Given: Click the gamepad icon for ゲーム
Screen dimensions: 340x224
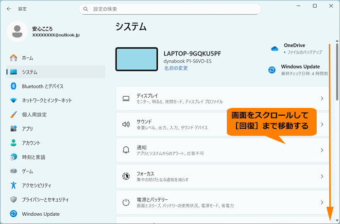Looking at the screenshot, I should click(14, 171).
